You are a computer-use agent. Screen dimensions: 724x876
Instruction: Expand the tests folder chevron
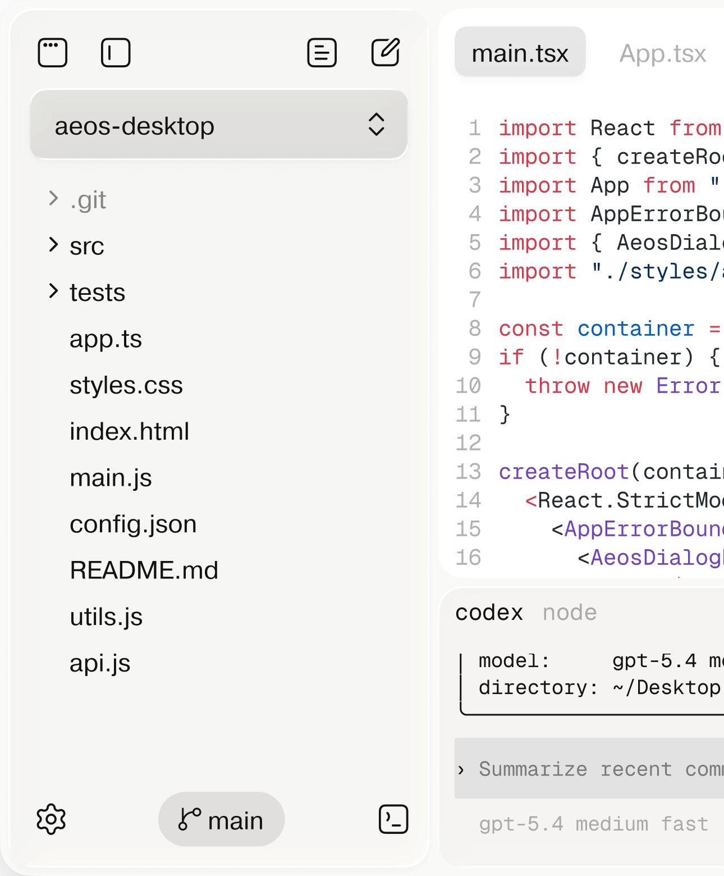[x=54, y=291]
